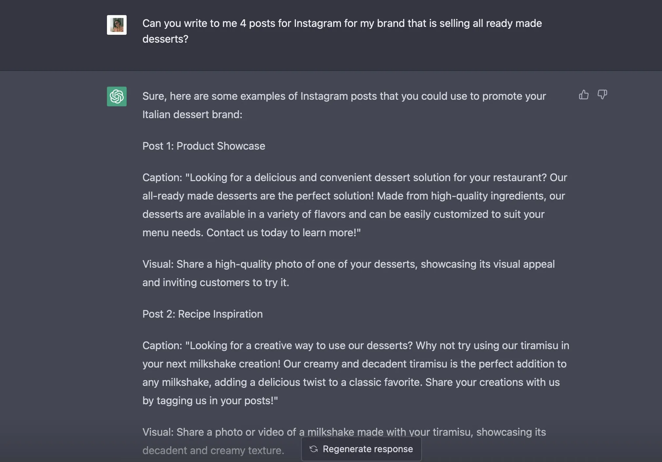Screen dimensions: 662x462
Task: Open the user profile picture thumbnail
Action: point(117,25)
